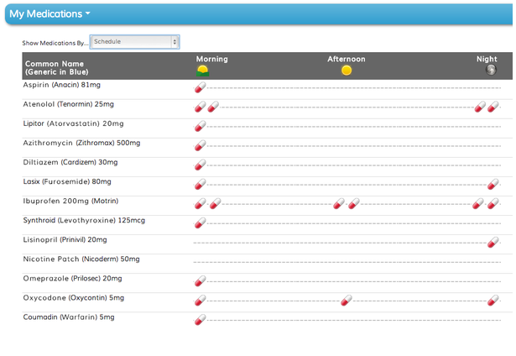Click the first Ibuprofen night pill

point(478,204)
